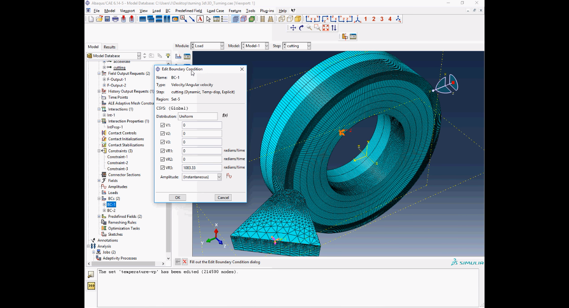Click the red X cancel procedure icon
569x308 pixels.
click(185, 262)
